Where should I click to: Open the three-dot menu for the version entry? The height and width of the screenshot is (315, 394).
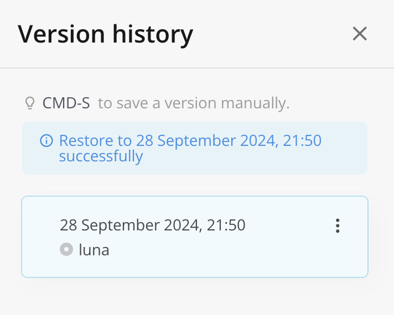click(x=338, y=225)
